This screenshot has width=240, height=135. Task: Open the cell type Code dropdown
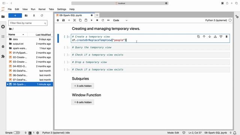pyautogui.click(x=120, y=20)
